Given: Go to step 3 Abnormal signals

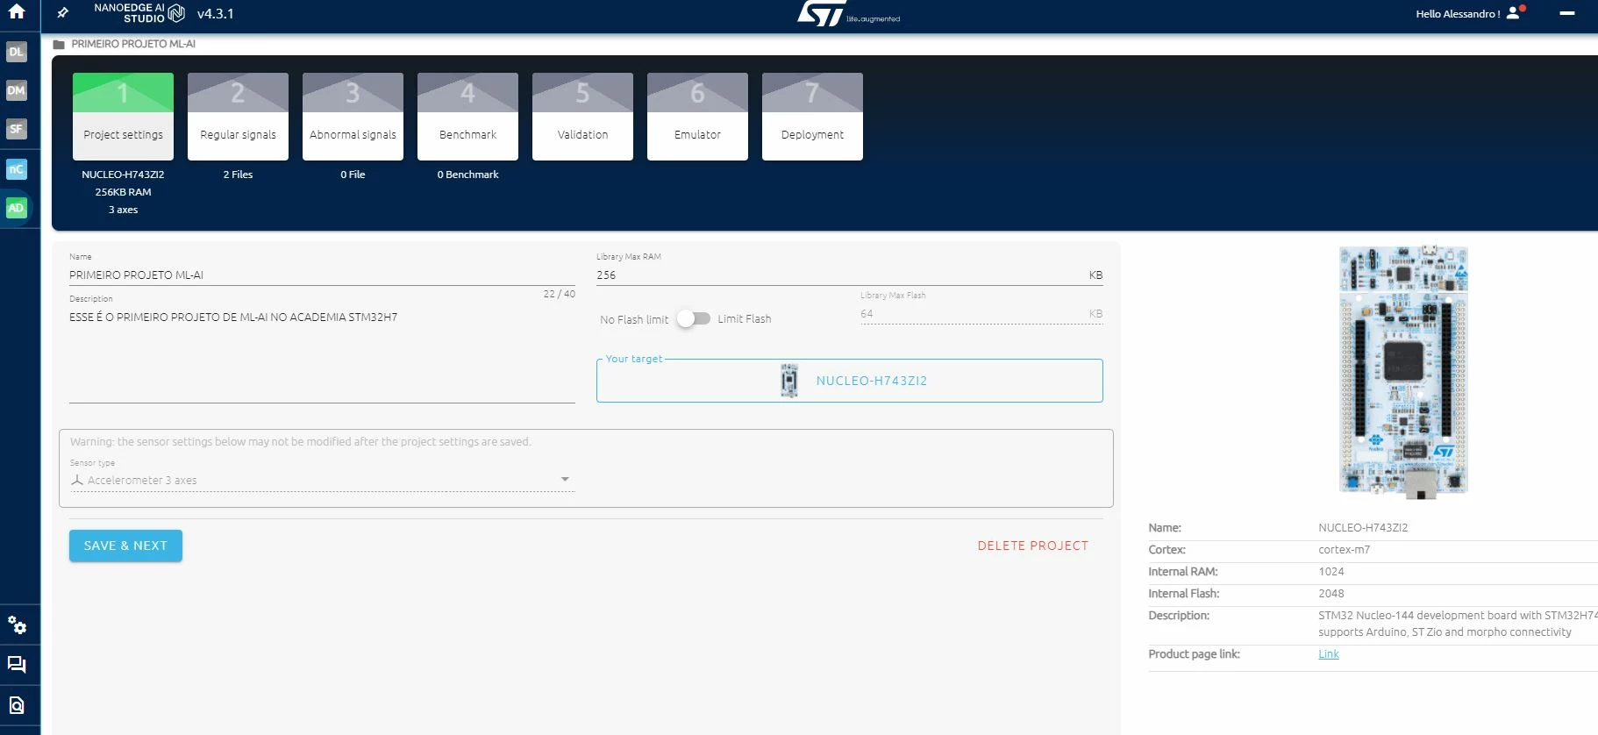Looking at the screenshot, I should click(x=353, y=117).
